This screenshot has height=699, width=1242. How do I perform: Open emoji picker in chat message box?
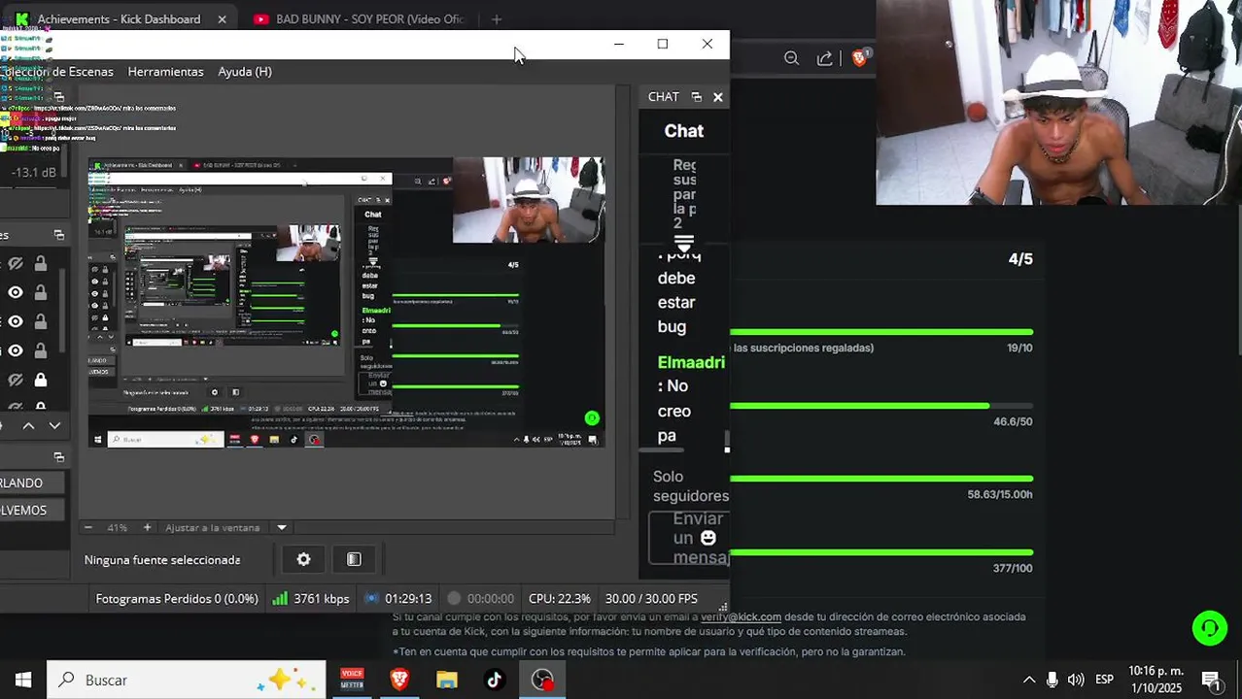708,537
